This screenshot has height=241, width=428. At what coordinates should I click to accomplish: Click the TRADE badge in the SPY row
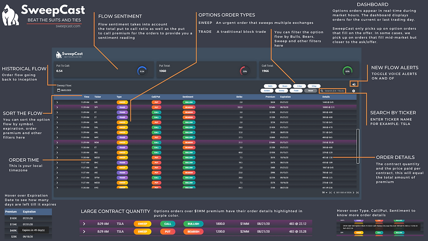point(122,107)
